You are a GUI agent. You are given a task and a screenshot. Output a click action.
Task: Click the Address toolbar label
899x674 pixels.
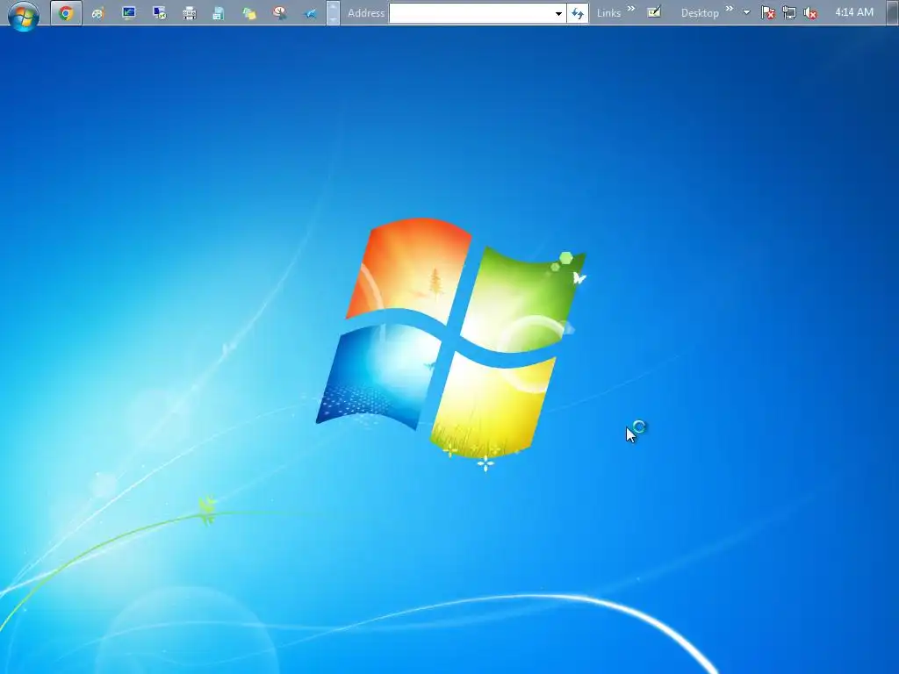(366, 13)
